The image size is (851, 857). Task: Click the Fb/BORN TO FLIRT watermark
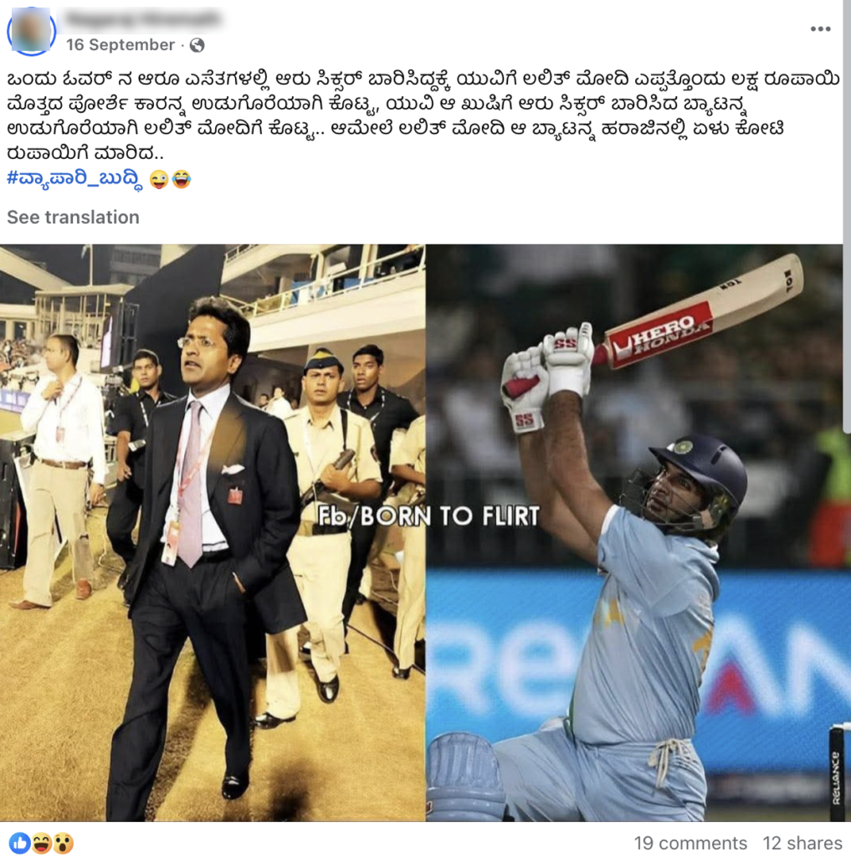[428, 516]
